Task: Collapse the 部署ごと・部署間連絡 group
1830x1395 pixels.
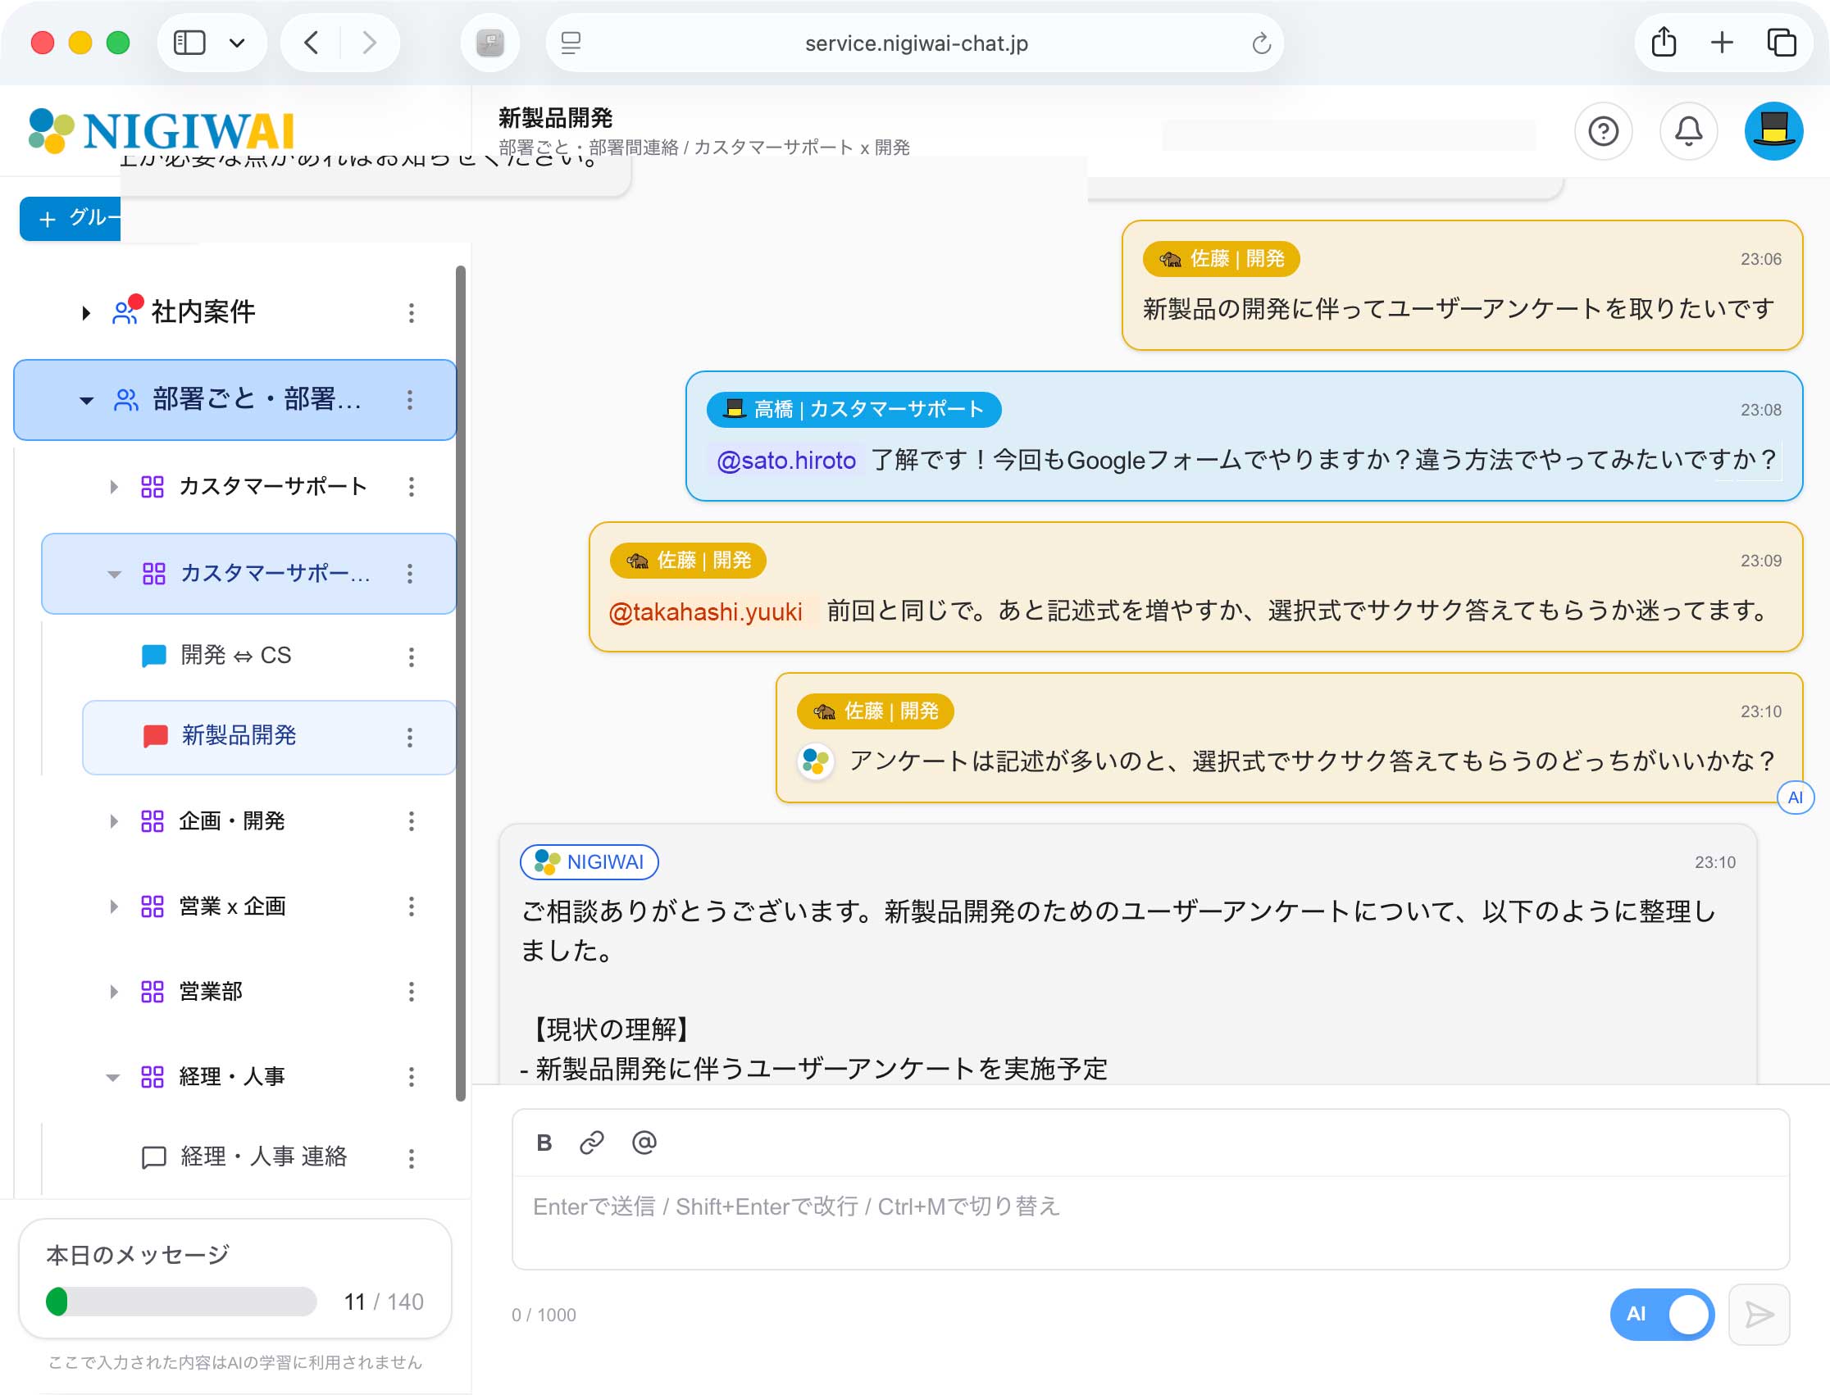Action: click(x=86, y=400)
